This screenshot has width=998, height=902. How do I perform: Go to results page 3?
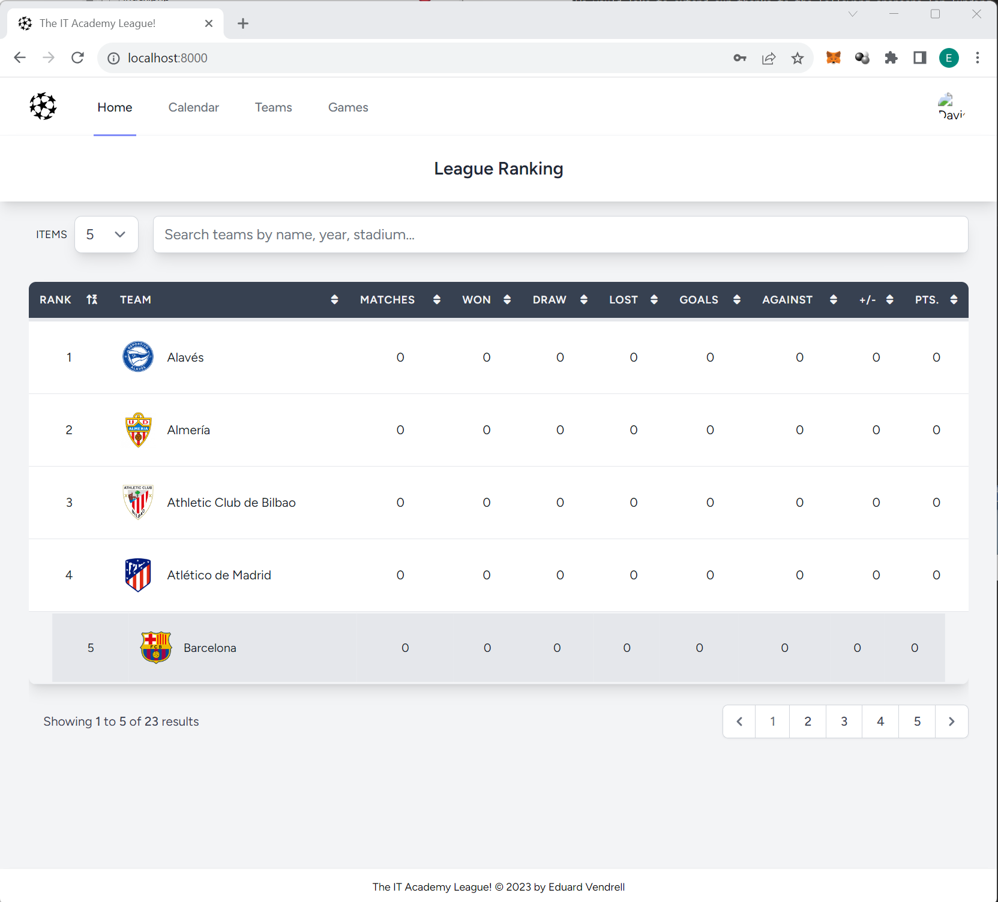point(844,721)
